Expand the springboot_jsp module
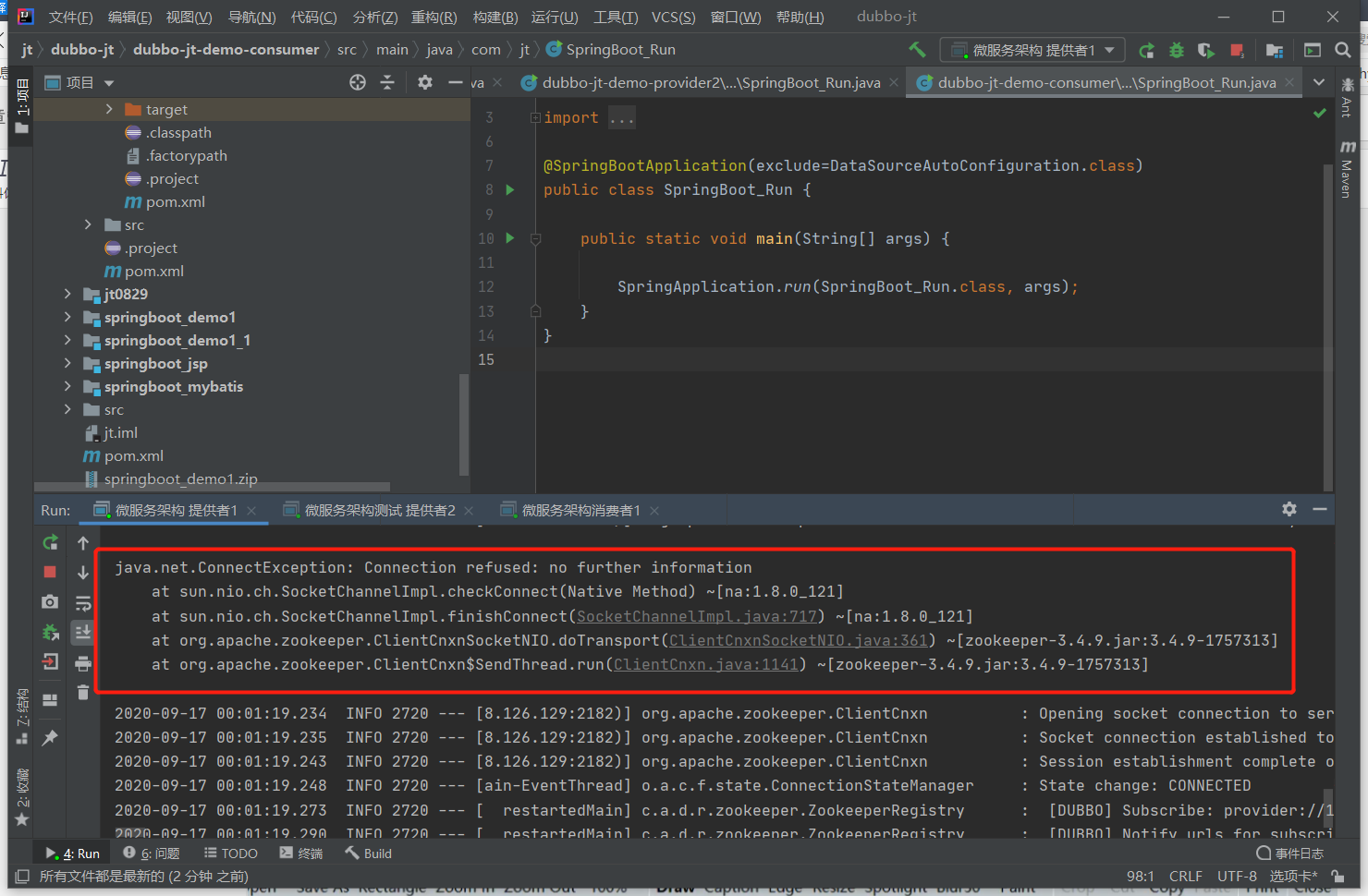 67,363
